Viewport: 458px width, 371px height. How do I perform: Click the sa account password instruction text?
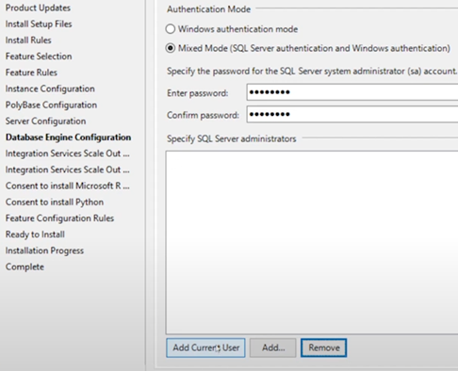[312, 72]
